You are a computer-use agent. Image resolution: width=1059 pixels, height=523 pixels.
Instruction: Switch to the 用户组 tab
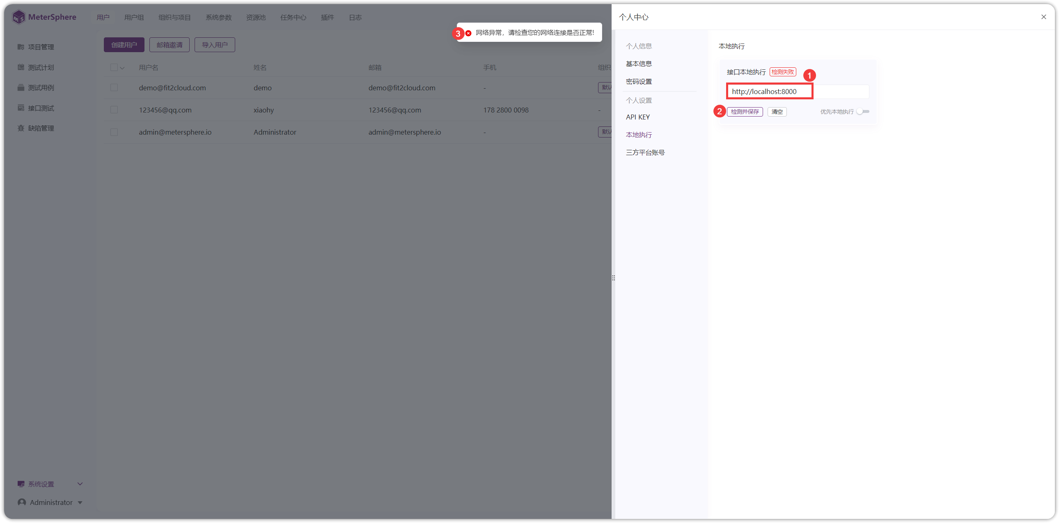(134, 17)
